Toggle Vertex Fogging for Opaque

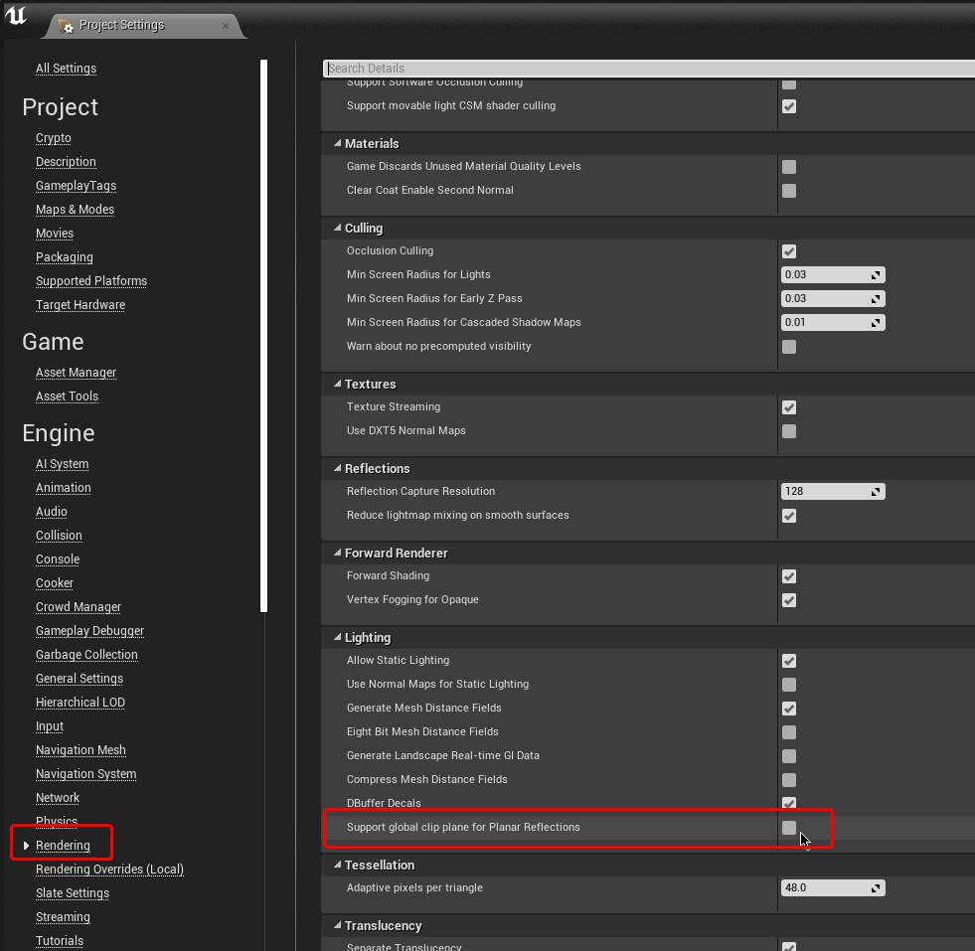[x=789, y=600]
